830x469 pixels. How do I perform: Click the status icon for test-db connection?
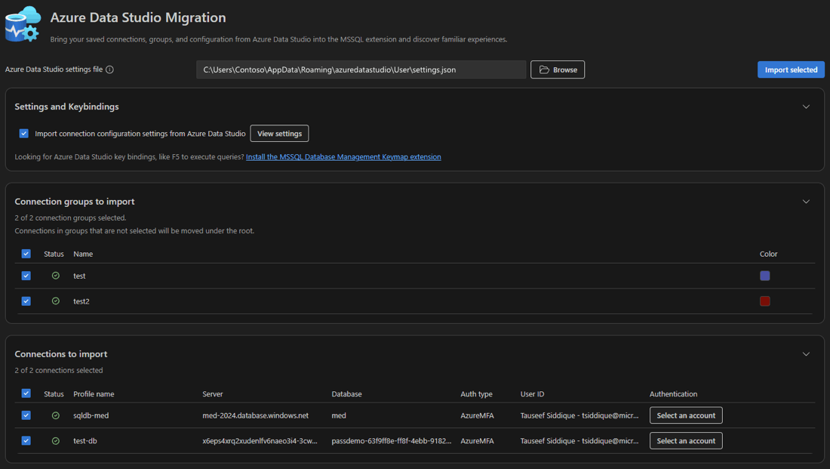55,440
